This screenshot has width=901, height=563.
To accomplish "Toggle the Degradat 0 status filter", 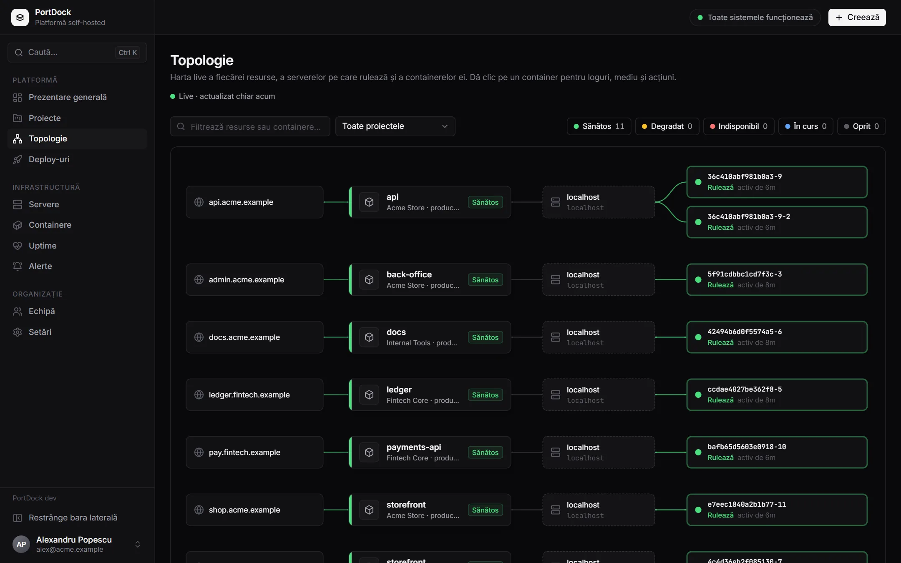I will coord(667,126).
